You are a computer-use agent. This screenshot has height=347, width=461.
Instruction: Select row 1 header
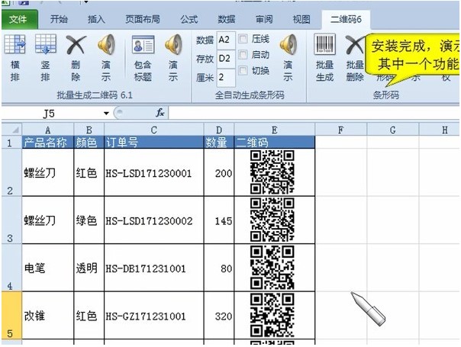click(x=11, y=142)
